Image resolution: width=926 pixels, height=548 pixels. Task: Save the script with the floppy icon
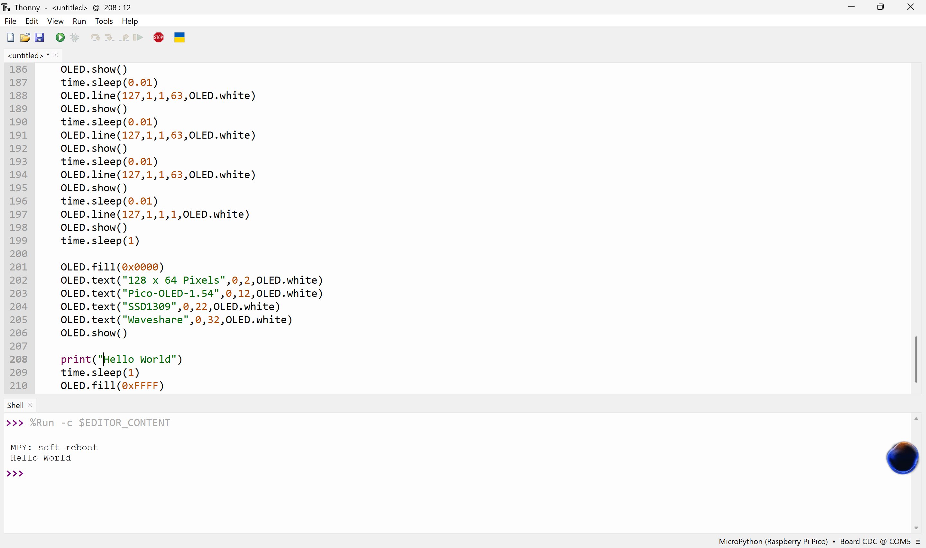click(x=39, y=37)
